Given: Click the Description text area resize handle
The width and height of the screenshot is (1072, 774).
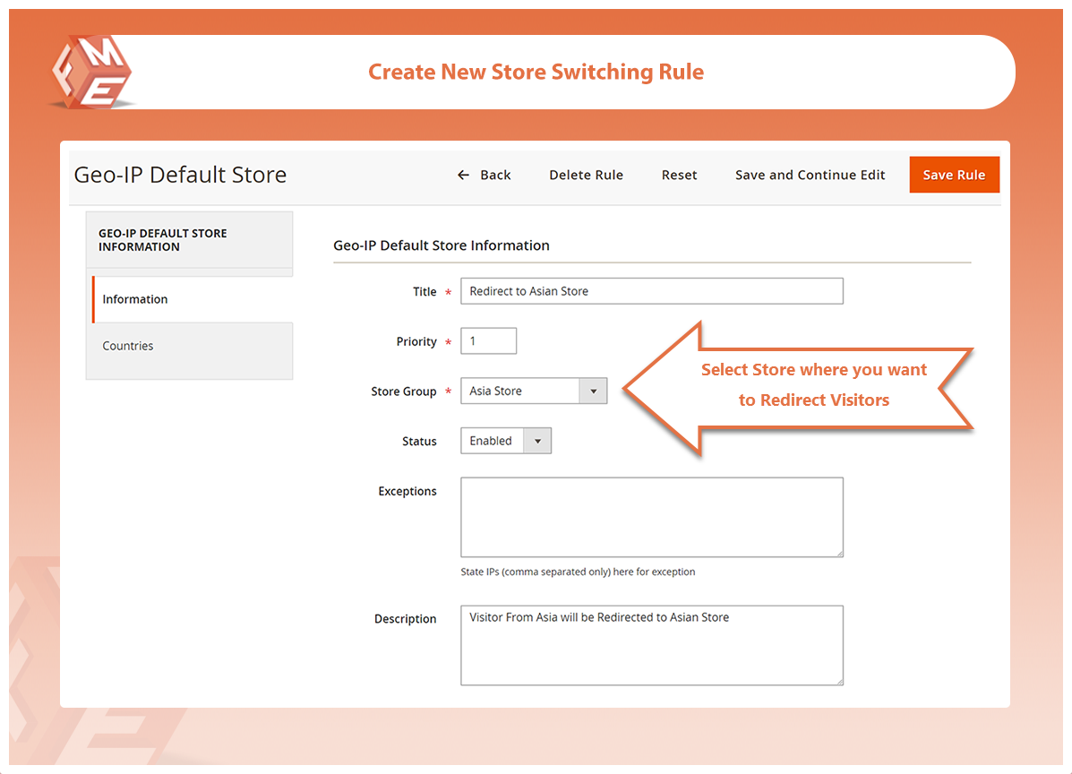Looking at the screenshot, I should (x=838, y=681).
